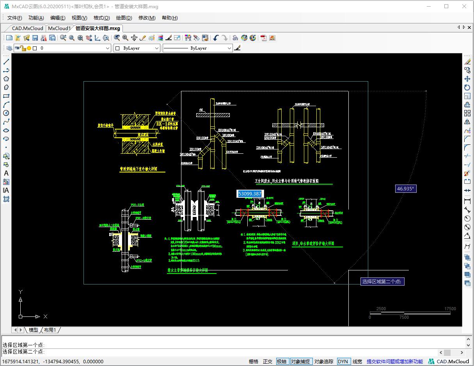Toggle 正交 ortho mode in status bar
Image resolution: width=474 pixels, height=366 pixels.
[268, 362]
